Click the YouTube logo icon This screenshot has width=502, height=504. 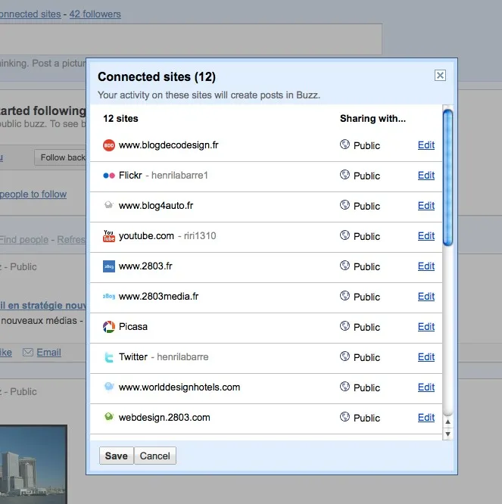coord(109,236)
